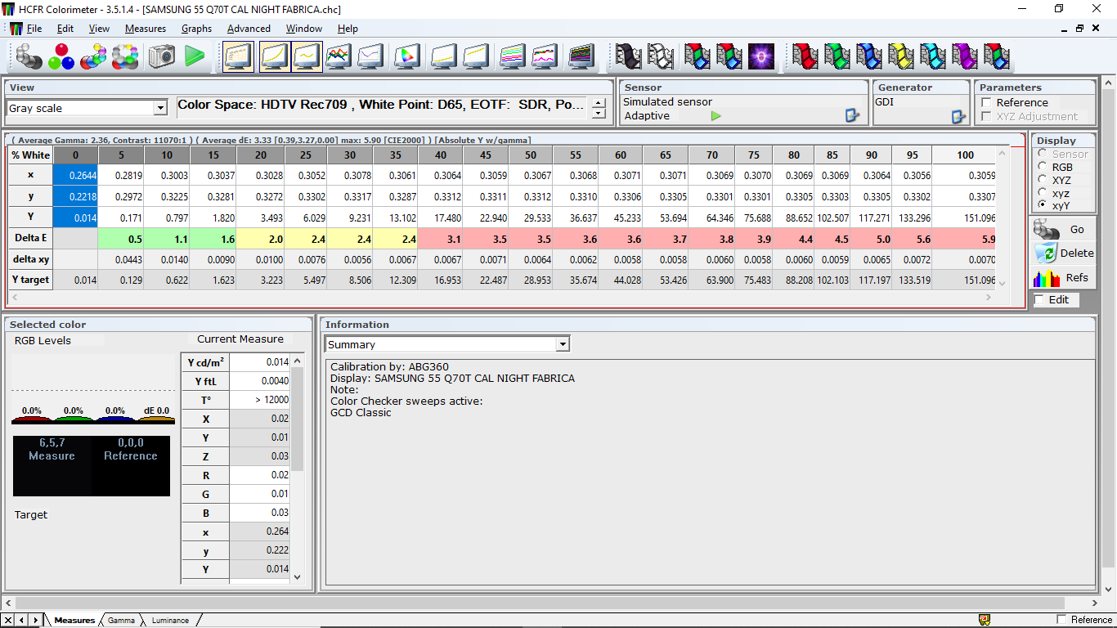This screenshot has height=628, width=1117.
Task: Switch to the Luminance tab
Action: [x=170, y=620]
